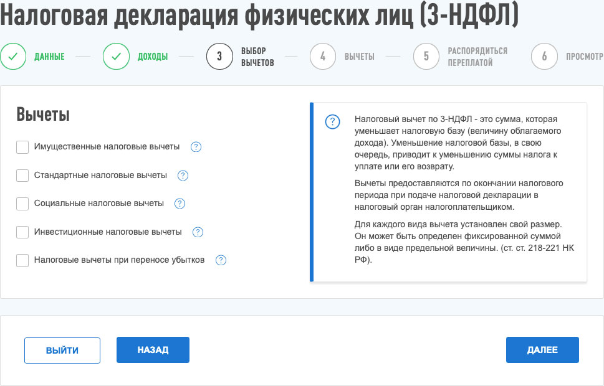Click green checkmark circle for Данные step
604x386 pixels.
tap(13, 57)
